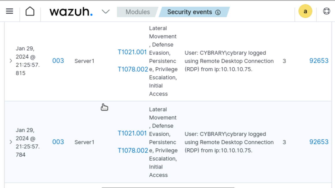Select the Security events breadcrumb tab
This screenshot has height=188, width=335.
pyautogui.click(x=189, y=12)
